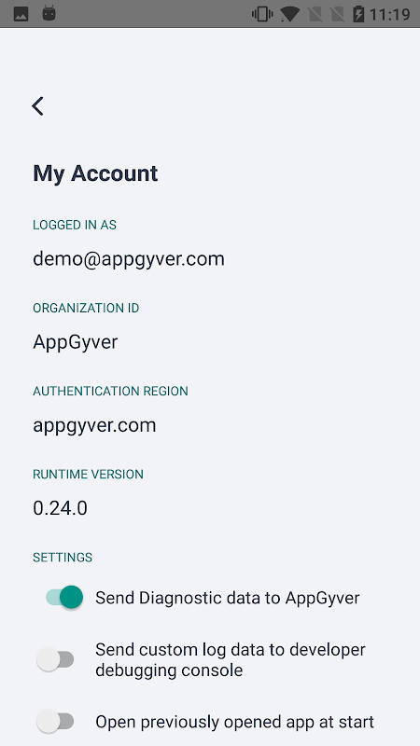Screen dimensions: 420x746
Task: Go back using the back arrow
Action: tap(37, 105)
